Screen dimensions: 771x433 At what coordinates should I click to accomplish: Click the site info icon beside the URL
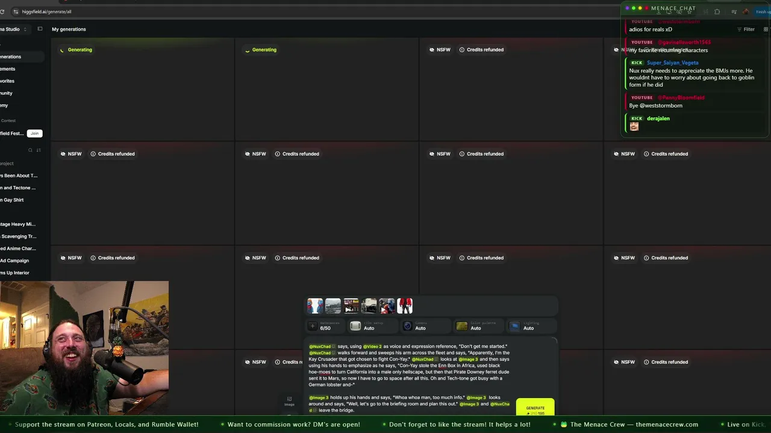16,11
